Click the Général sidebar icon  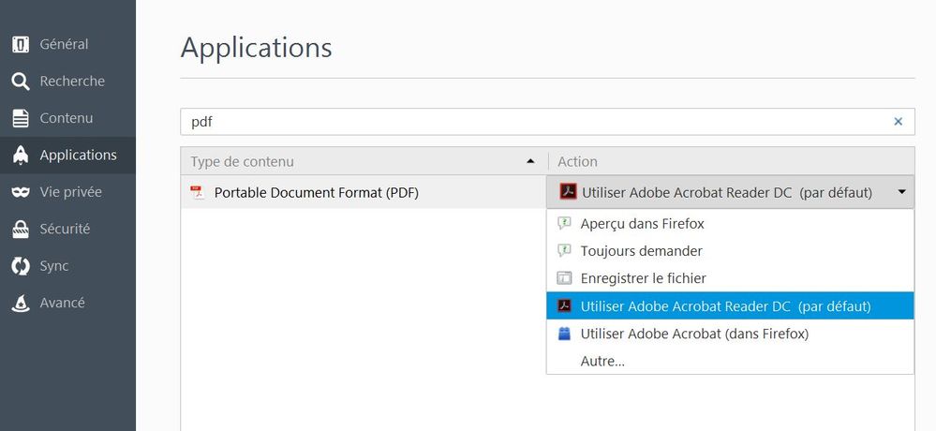21,44
